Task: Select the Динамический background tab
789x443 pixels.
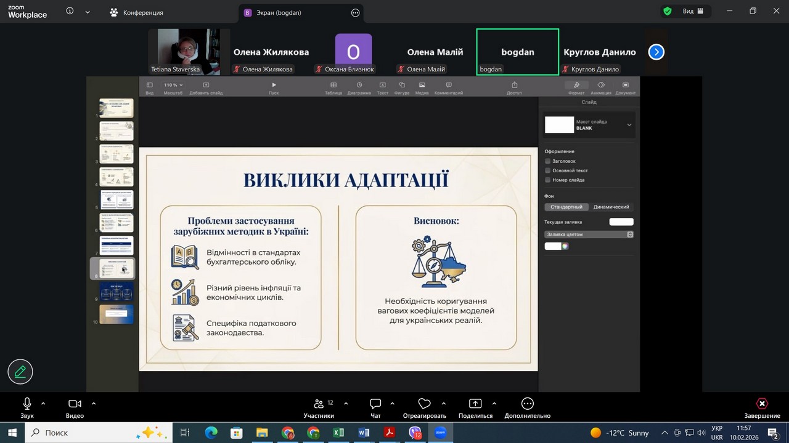Action: [611, 207]
